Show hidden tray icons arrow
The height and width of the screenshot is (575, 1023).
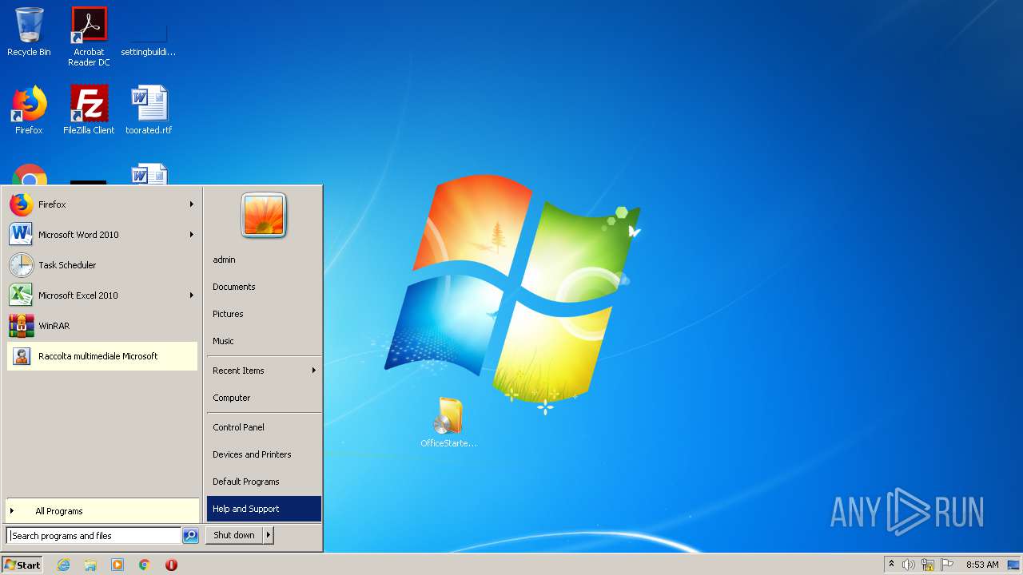(x=891, y=564)
